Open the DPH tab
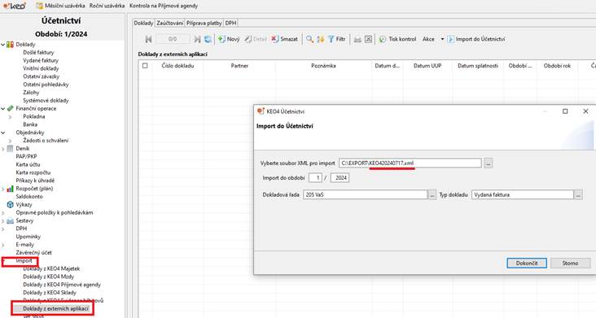 click(x=230, y=23)
